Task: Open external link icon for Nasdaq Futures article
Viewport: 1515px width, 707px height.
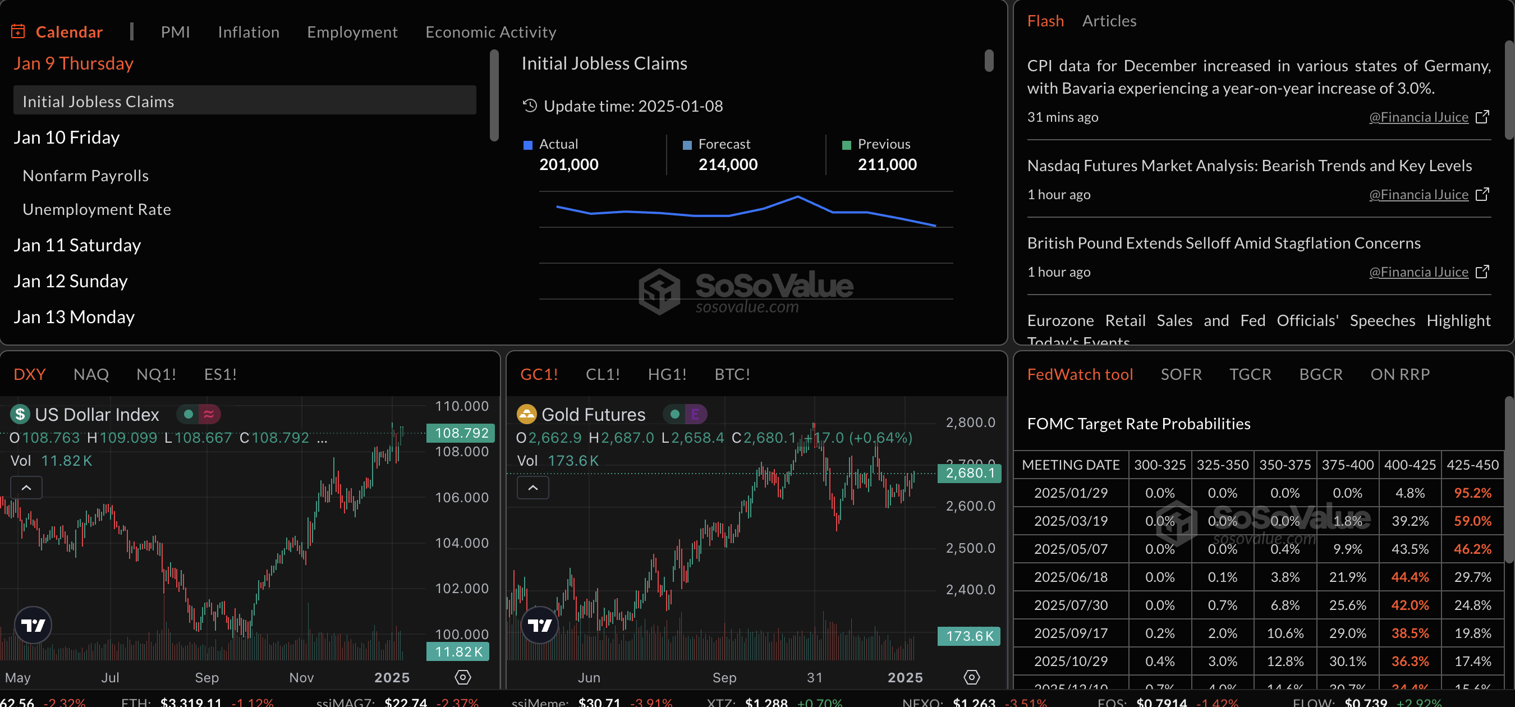Action: pos(1482,194)
